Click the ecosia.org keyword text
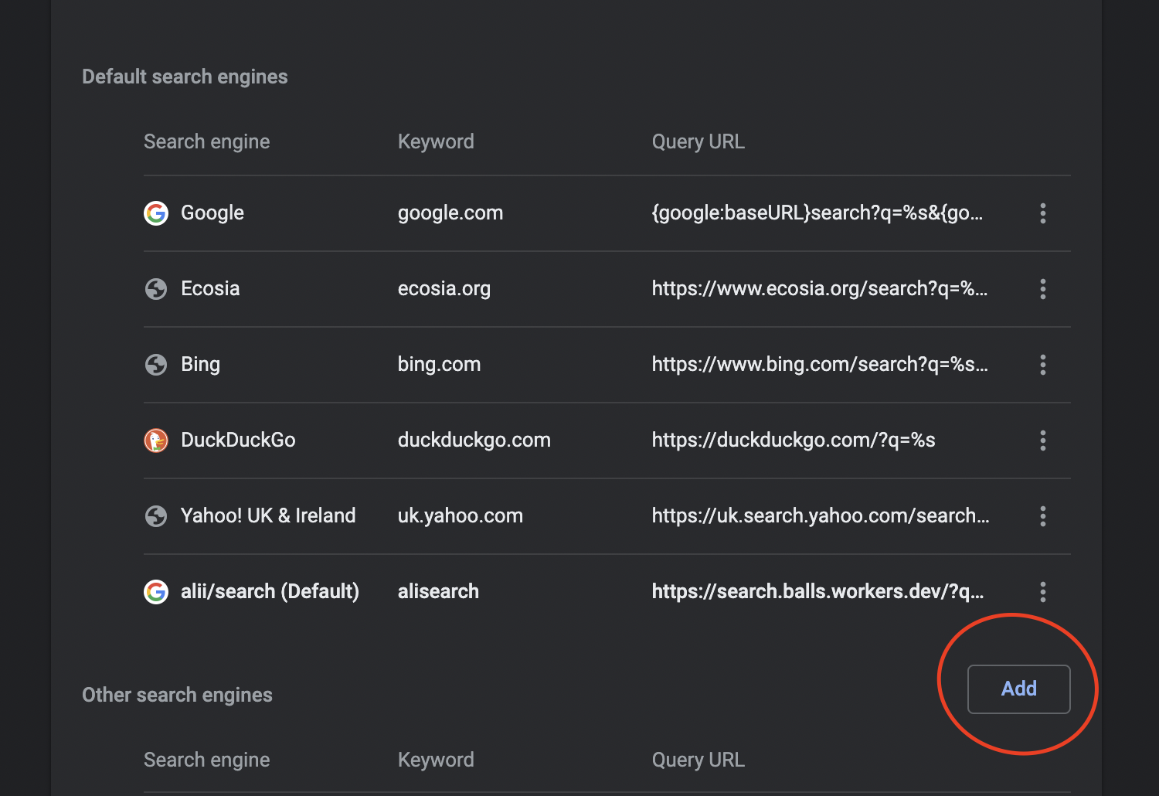Image resolution: width=1159 pixels, height=796 pixels. (444, 289)
